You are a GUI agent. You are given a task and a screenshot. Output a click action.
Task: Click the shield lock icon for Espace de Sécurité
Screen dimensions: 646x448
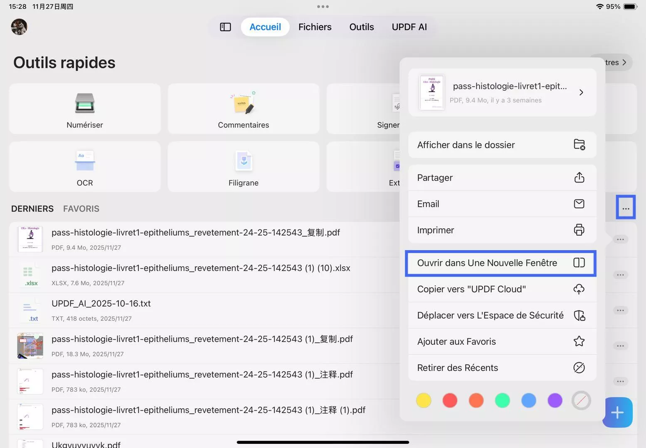coord(579,315)
